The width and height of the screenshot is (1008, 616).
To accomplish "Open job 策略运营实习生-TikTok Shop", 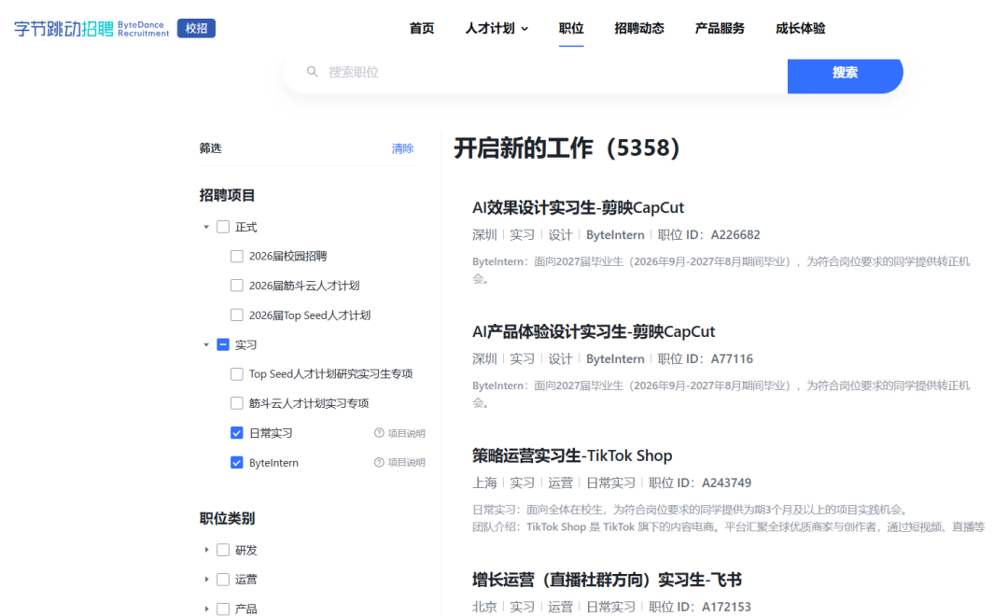I will (572, 455).
